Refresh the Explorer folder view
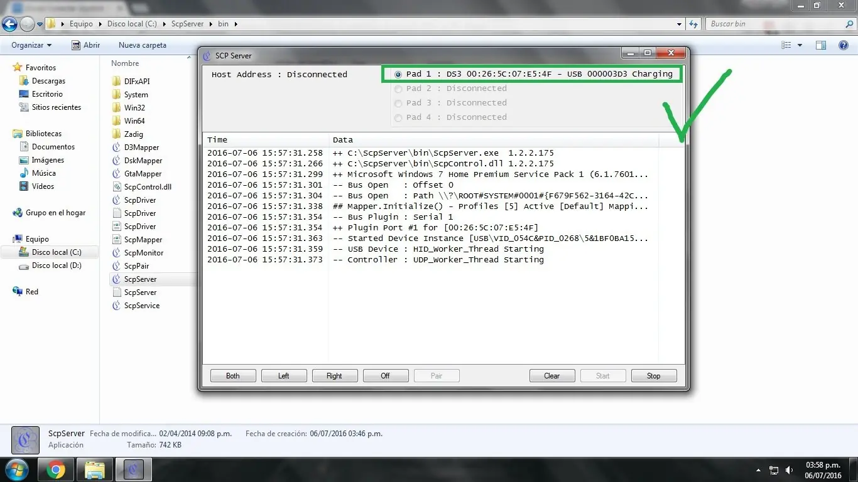This screenshot has width=858, height=482. pyautogui.click(x=693, y=24)
